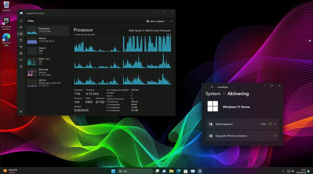This screenshot has height=174, width=313.
Task: Open Startup apps icon in Task Manager sidebar
Action: [21, 47]
